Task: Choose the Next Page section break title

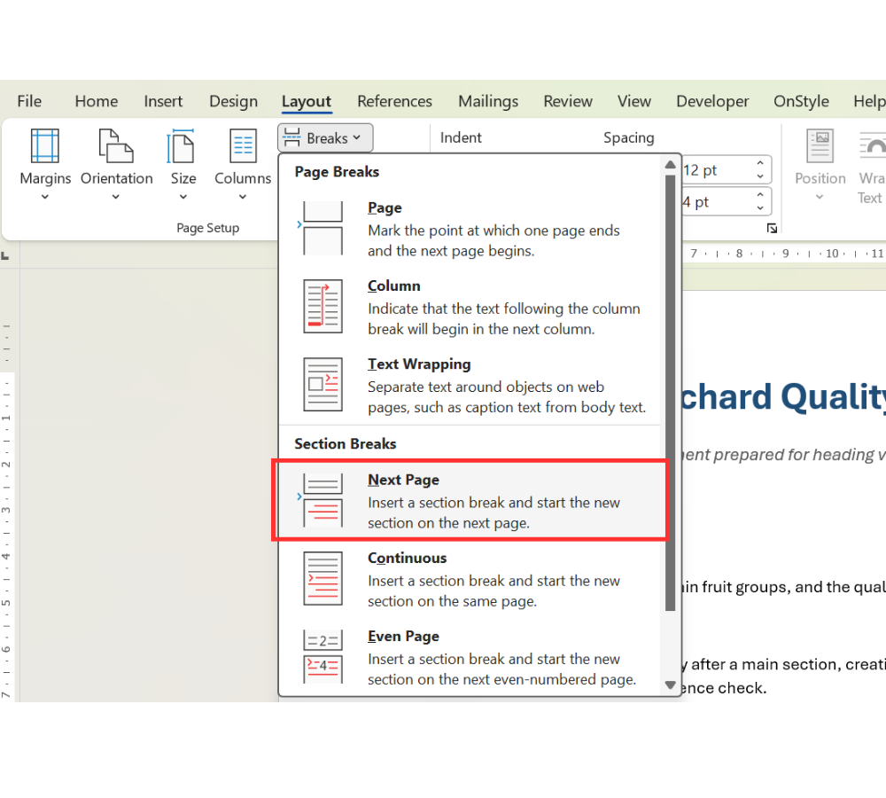Action: [403, 480]
